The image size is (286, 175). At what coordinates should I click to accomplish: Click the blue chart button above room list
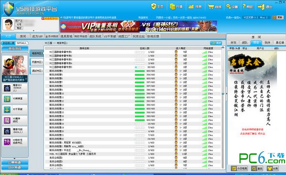[216, 43]
